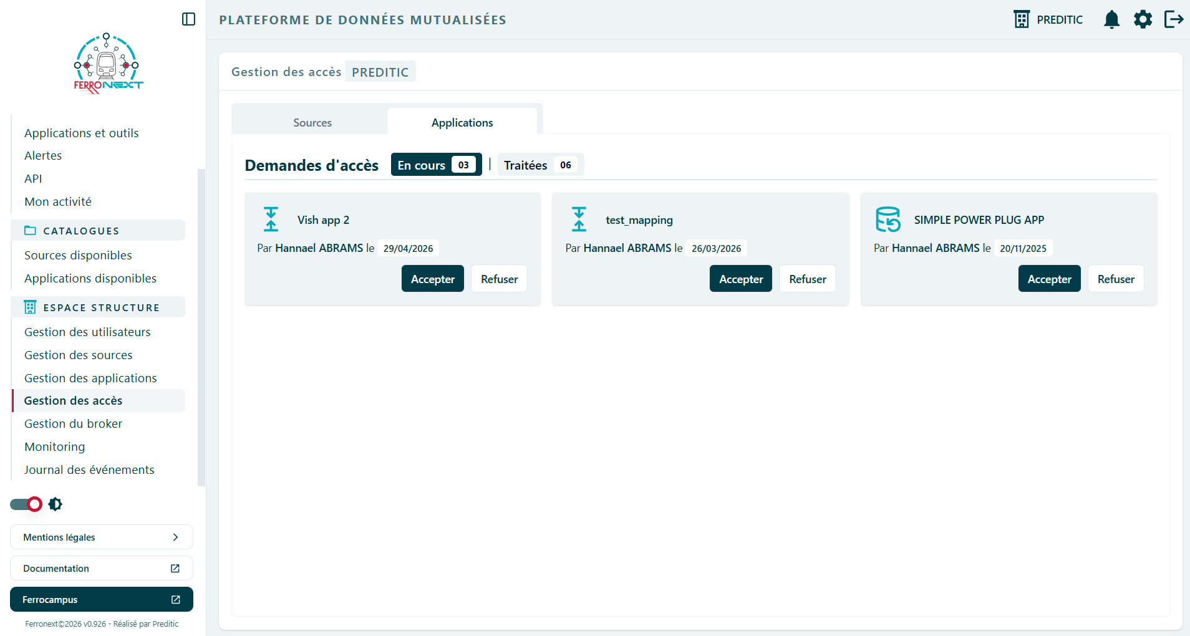Viewport: 1190px width, 636px height.
Task: Click the SIMPLE POWER PLUG APP database icon
Action: [888, 219]
